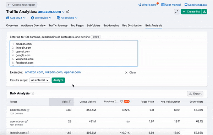Open the Aug 2023 date dropdown
213x135 pixels.
click(x=16, y=18)
